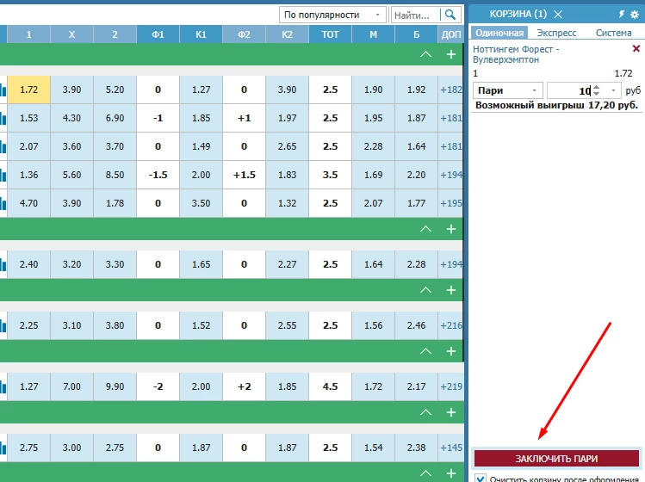Select draw odds 4.30

72,118
